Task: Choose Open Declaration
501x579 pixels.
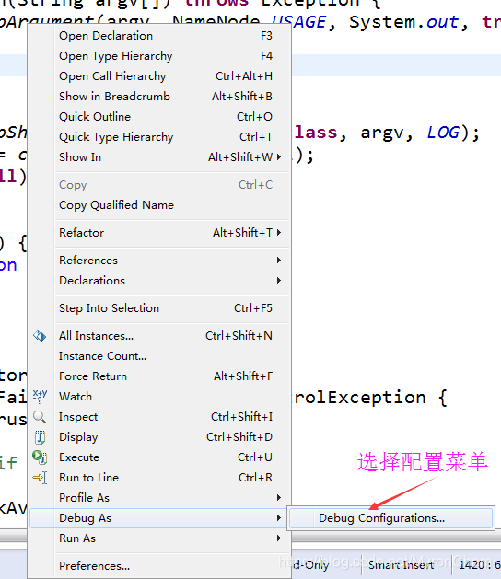Action: (x=159, y=36)
